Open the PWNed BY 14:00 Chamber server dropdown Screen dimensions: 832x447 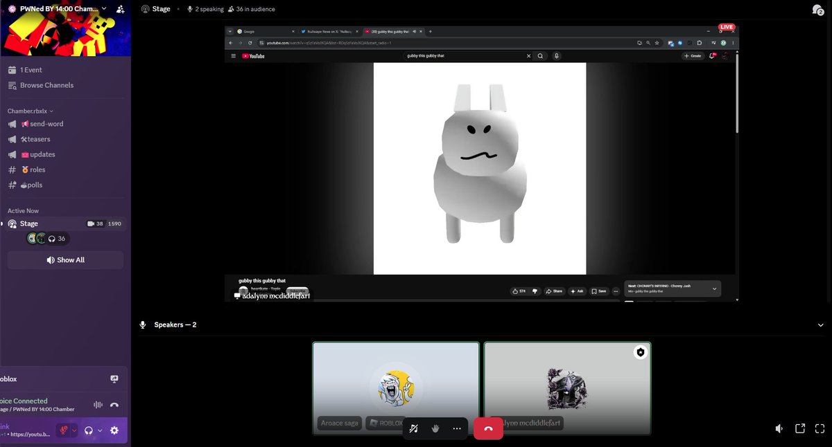click(x=58, y=9)
